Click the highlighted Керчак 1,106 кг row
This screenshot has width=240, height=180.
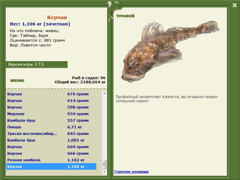click(x=52, y=166)
